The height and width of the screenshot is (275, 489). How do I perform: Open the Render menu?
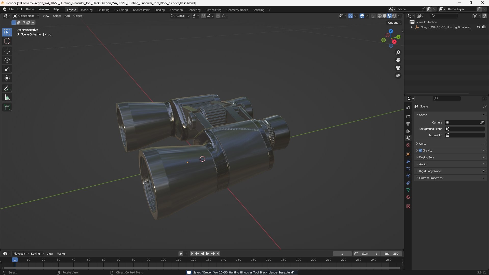[30, 9]
